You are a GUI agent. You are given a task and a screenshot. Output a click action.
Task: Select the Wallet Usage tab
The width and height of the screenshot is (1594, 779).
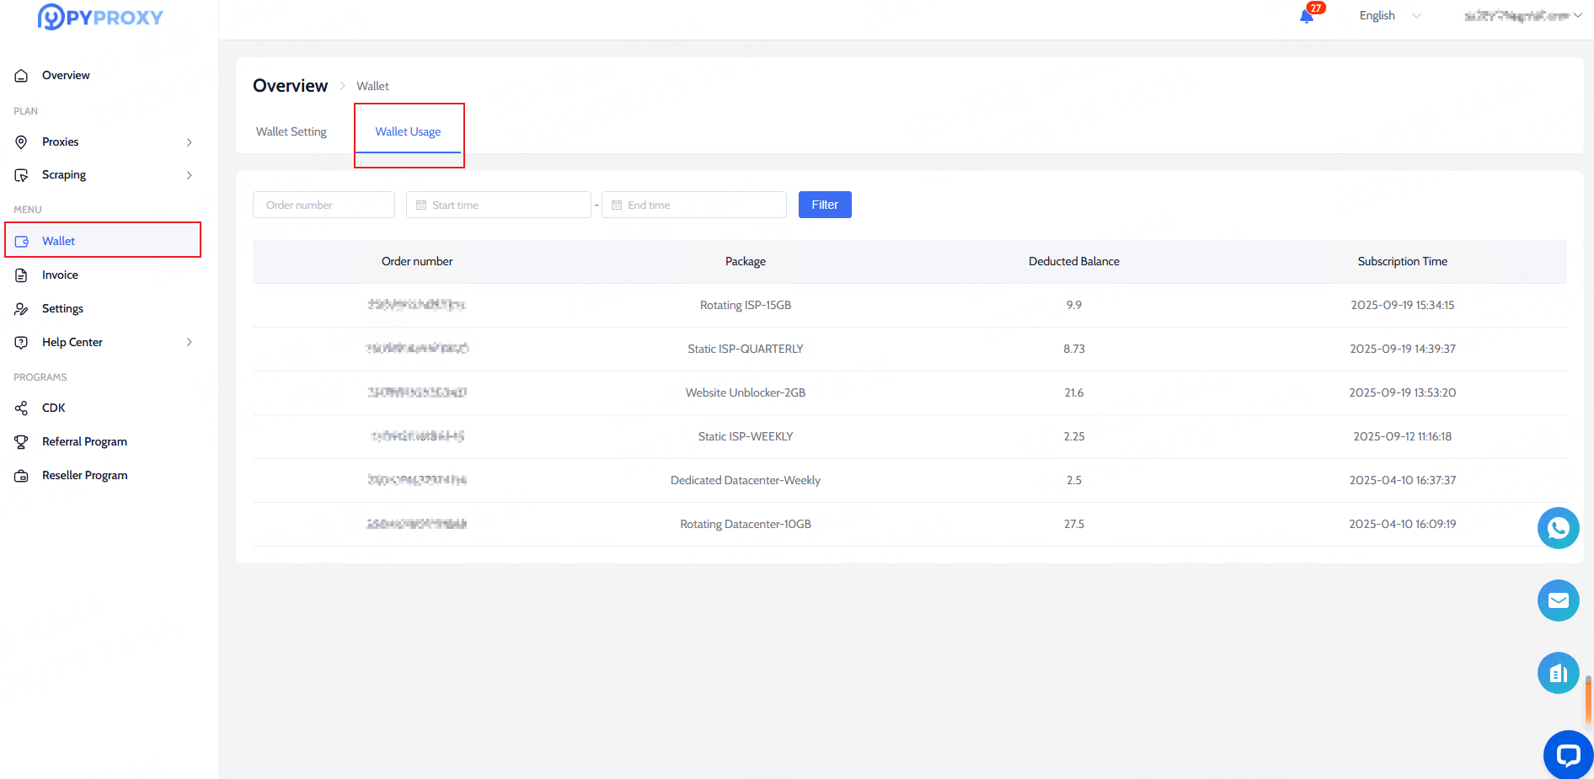click(408, 132)
